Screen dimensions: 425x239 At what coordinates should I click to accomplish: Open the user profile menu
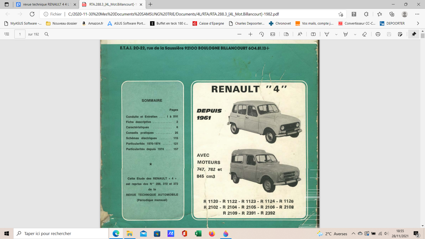[404, 14]
